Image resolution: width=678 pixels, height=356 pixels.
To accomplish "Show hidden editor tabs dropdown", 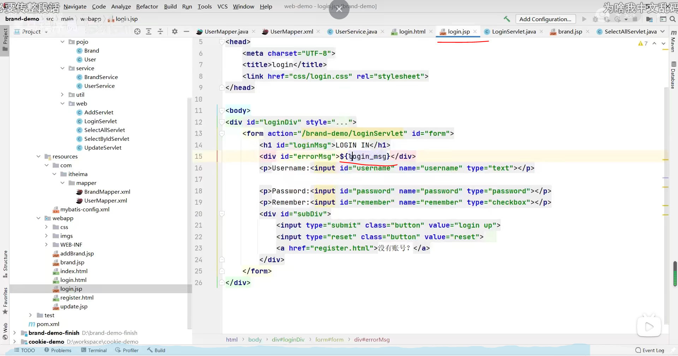I will pyautogui.click(x=662, y=31).
